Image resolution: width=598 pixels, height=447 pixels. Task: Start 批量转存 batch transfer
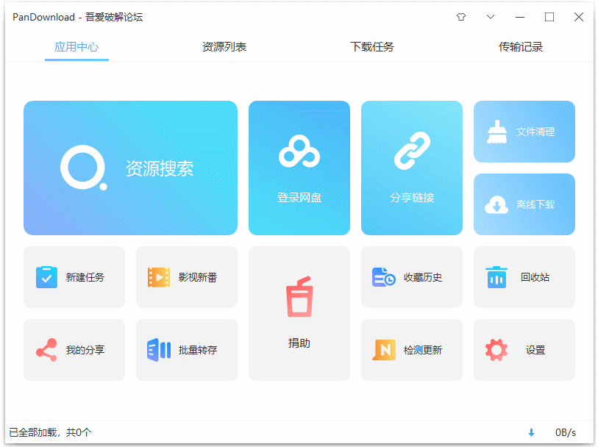click(186, 350)
